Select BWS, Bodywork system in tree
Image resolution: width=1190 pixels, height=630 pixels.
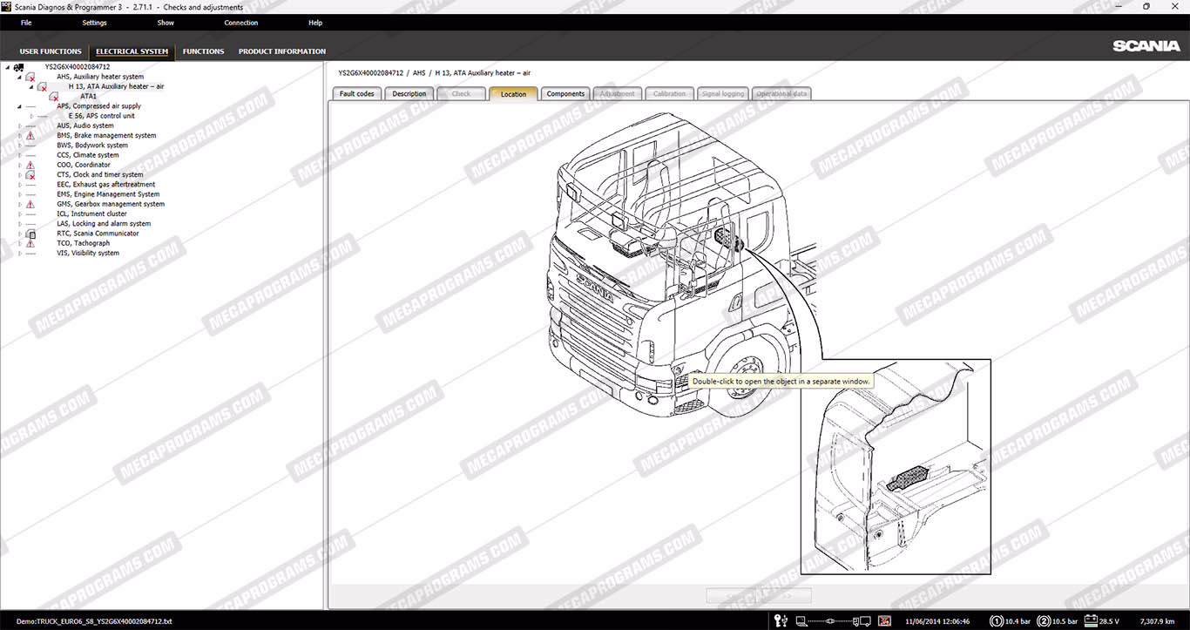(x=92, y=146)
